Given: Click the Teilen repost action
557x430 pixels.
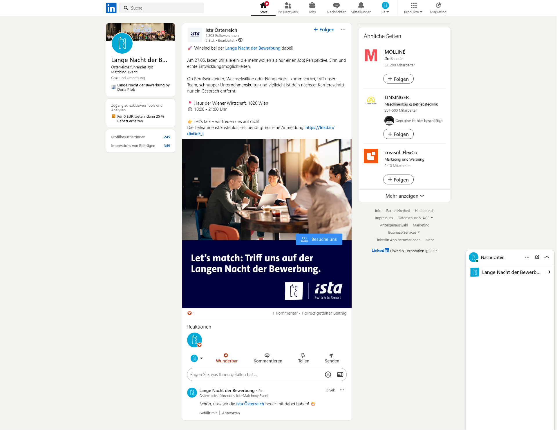Looking at the screenshot, I should tap(303, 358).
